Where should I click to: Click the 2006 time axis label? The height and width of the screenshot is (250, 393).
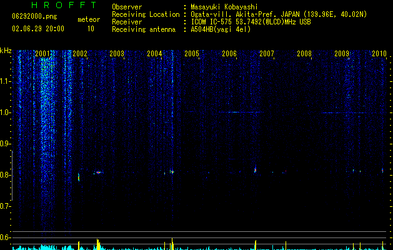click(229, 53)
